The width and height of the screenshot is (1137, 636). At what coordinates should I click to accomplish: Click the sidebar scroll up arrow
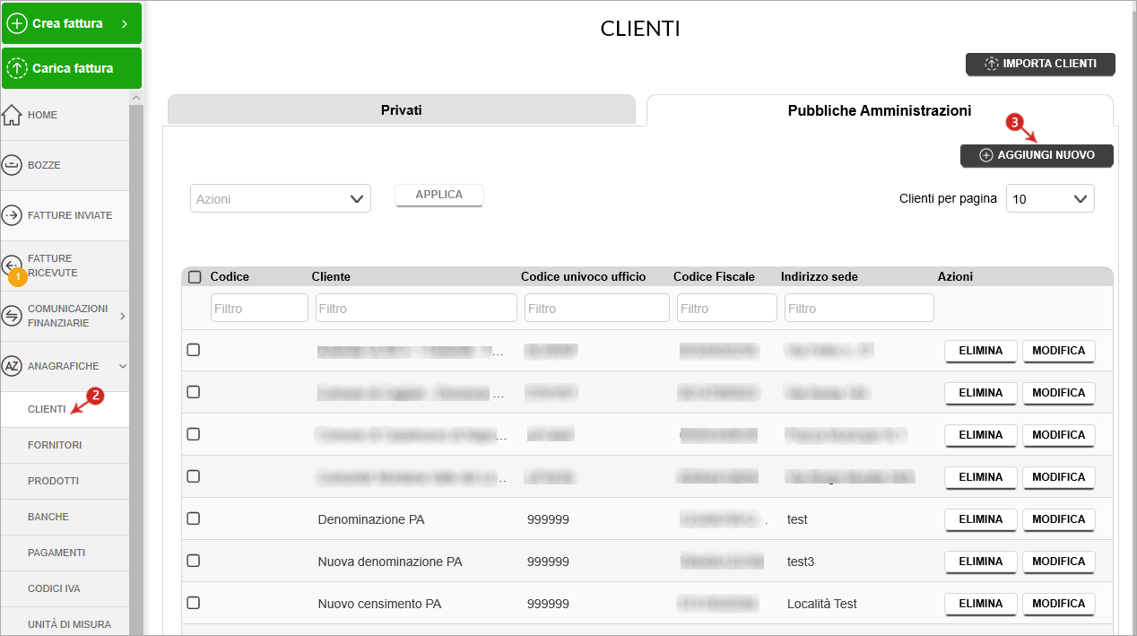pyautogui.click(x=136, y=97)
